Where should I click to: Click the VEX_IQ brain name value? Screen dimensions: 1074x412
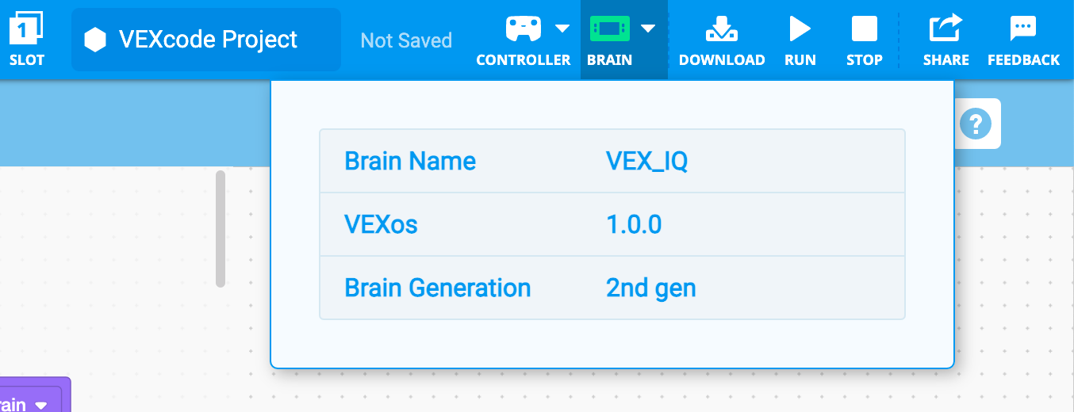646,162
